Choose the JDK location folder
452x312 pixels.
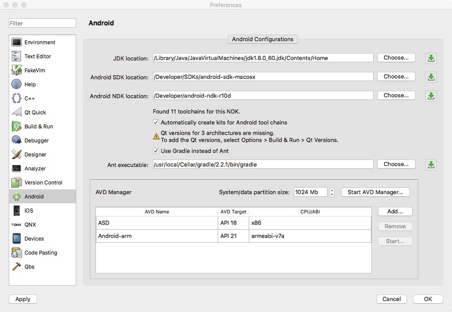point(396,58)
